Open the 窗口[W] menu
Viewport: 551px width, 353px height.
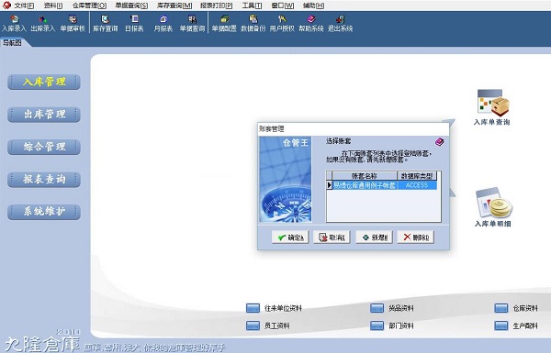tap(283, 6)
